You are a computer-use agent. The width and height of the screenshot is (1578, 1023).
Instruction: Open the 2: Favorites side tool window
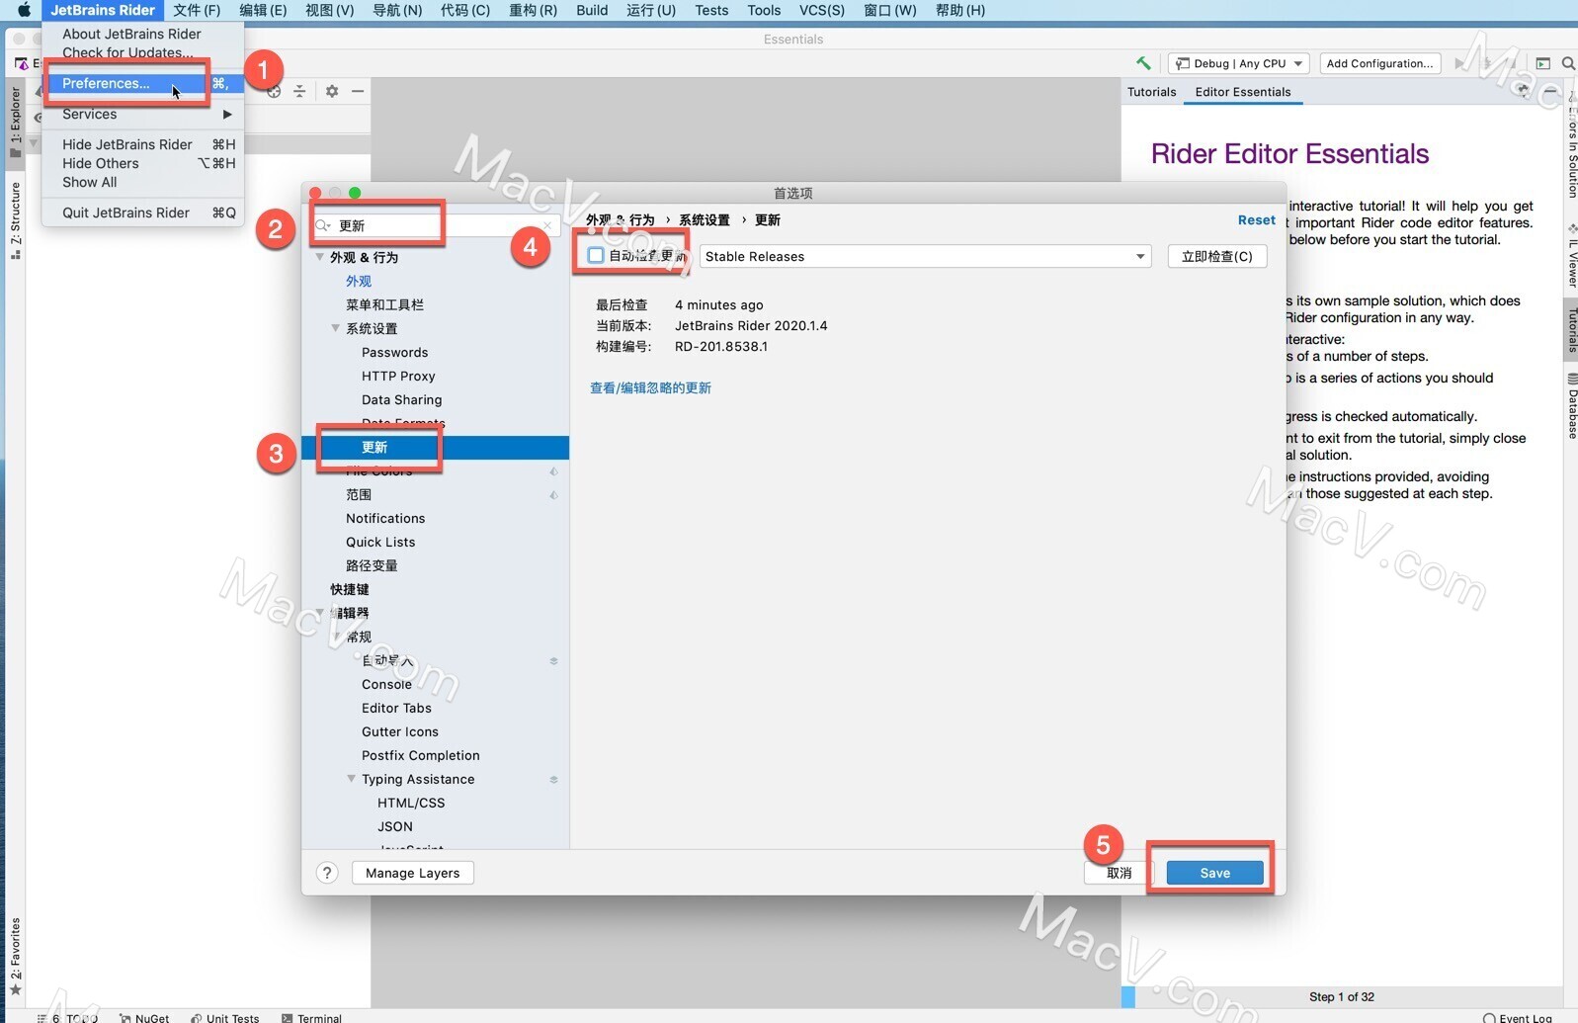tap(15, 955)
